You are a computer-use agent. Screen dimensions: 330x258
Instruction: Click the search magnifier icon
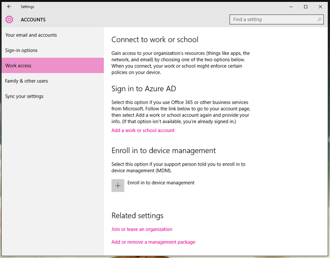(x=319, y=19)
